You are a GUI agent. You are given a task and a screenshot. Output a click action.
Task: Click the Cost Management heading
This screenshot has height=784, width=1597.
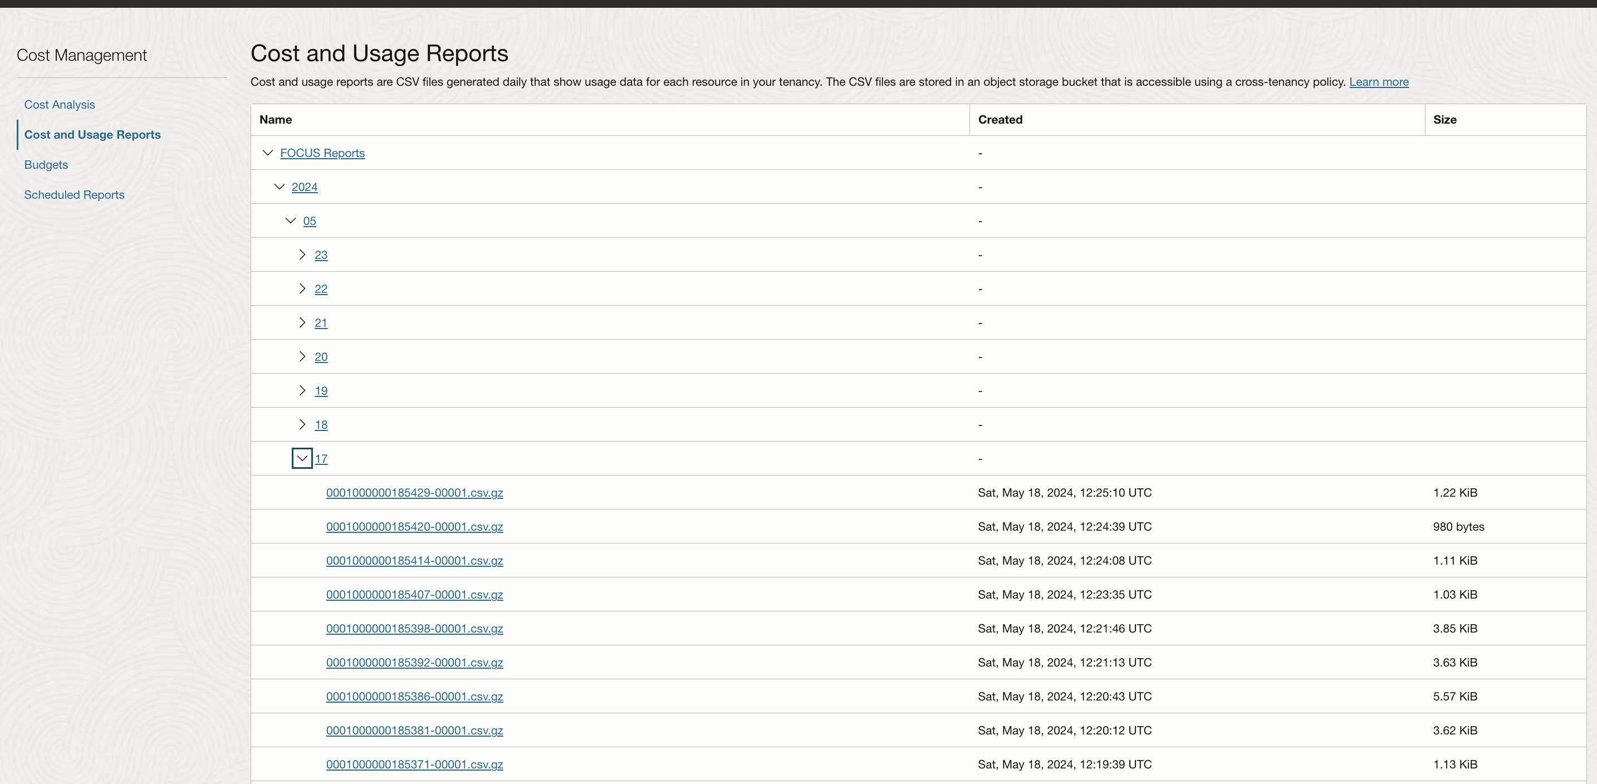(x=81, y=55)
